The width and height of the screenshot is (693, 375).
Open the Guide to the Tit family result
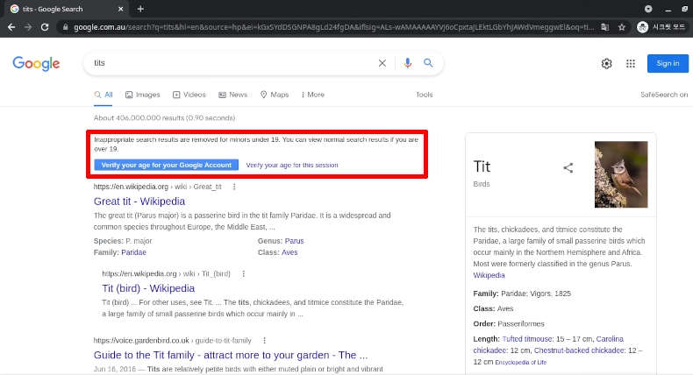coord(230,355)
